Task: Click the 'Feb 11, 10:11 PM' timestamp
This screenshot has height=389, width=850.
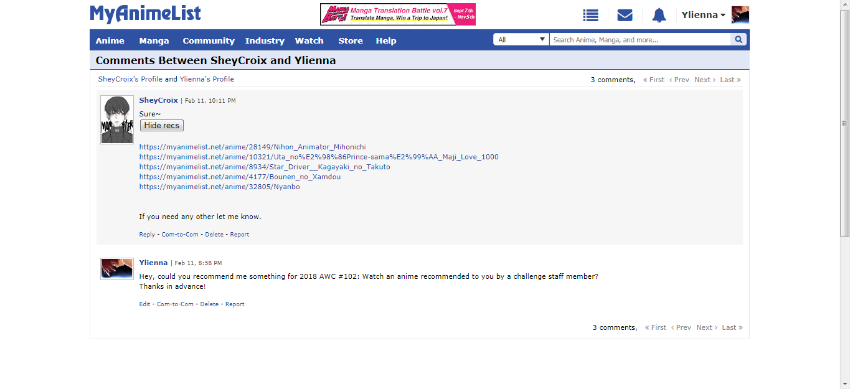Action: (x=210, y=101)
